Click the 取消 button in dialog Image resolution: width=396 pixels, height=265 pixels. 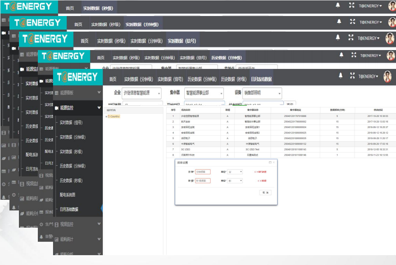tap(265, 192)
